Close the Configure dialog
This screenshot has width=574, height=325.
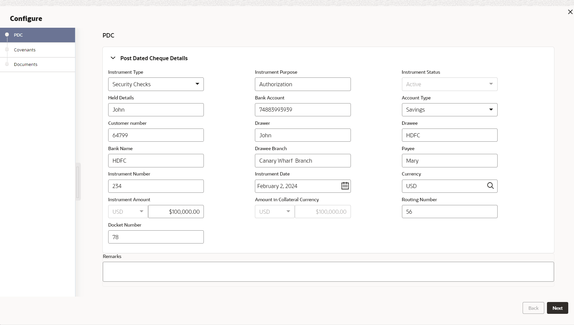pyautogui.click(x=570, y=12)
